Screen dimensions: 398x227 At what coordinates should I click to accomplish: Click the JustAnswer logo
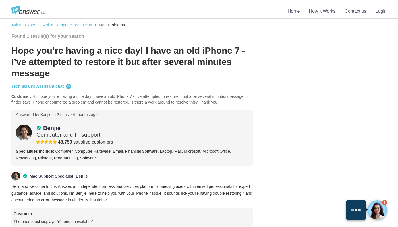26,10
